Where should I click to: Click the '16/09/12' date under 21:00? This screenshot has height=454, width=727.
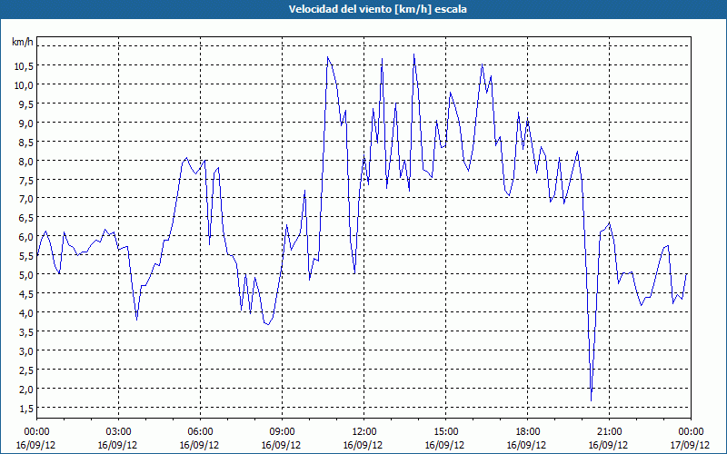coord(609,445)
